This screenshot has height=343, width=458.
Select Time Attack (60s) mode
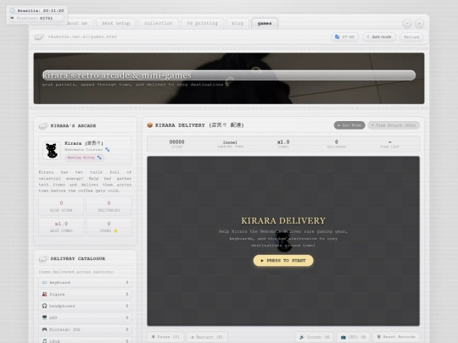pos(394,125)
